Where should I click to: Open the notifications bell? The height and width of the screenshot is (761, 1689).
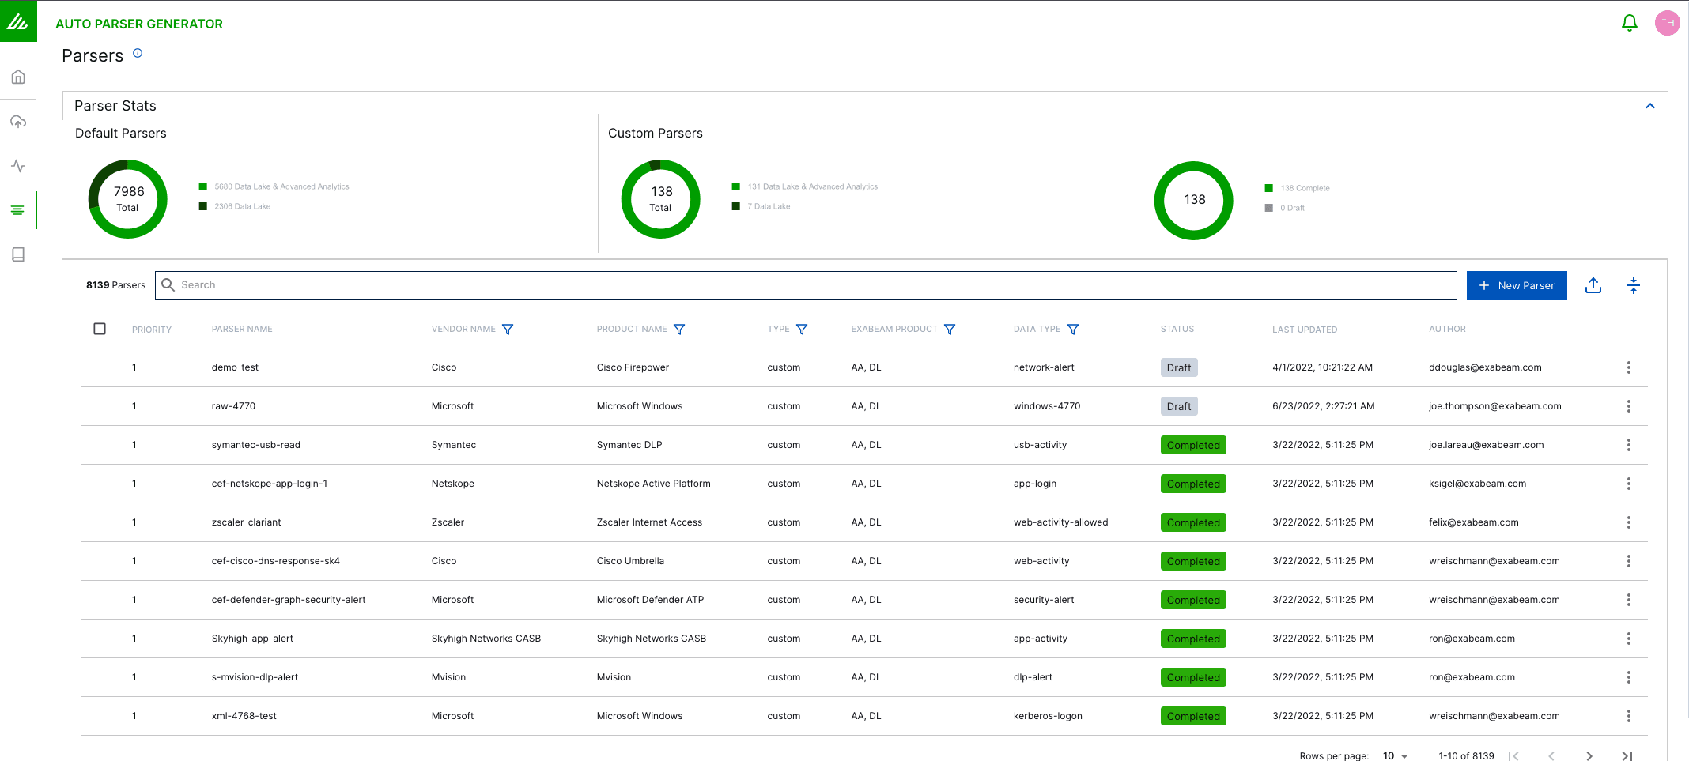pos(1629,23)
